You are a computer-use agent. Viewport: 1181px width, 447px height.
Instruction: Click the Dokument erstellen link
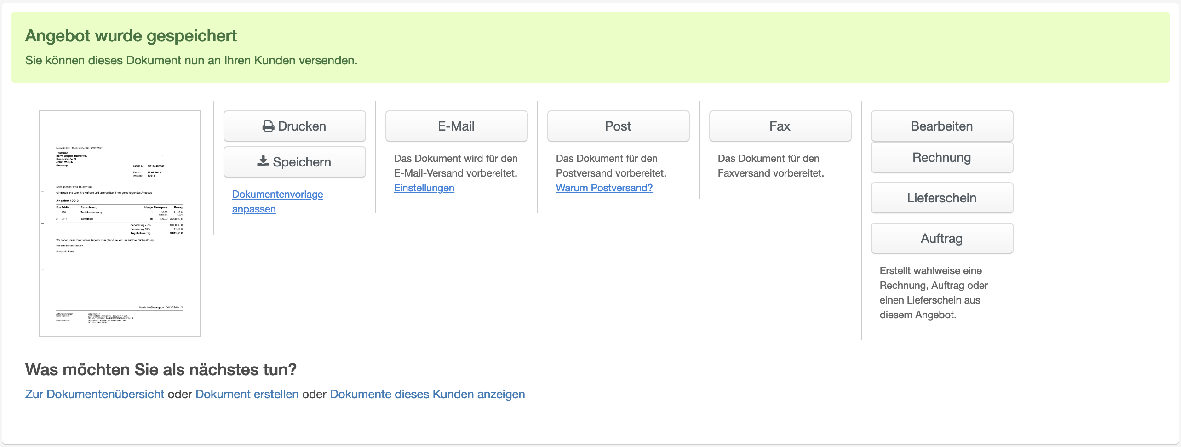click(247, 394)
